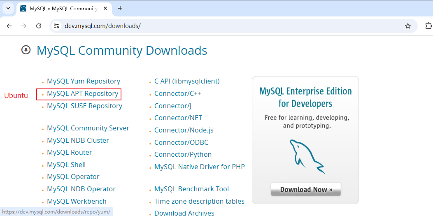
Task: Open MySQL Shell link
Action: coord(66,165)
